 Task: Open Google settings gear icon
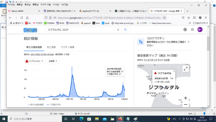(185, 30)
